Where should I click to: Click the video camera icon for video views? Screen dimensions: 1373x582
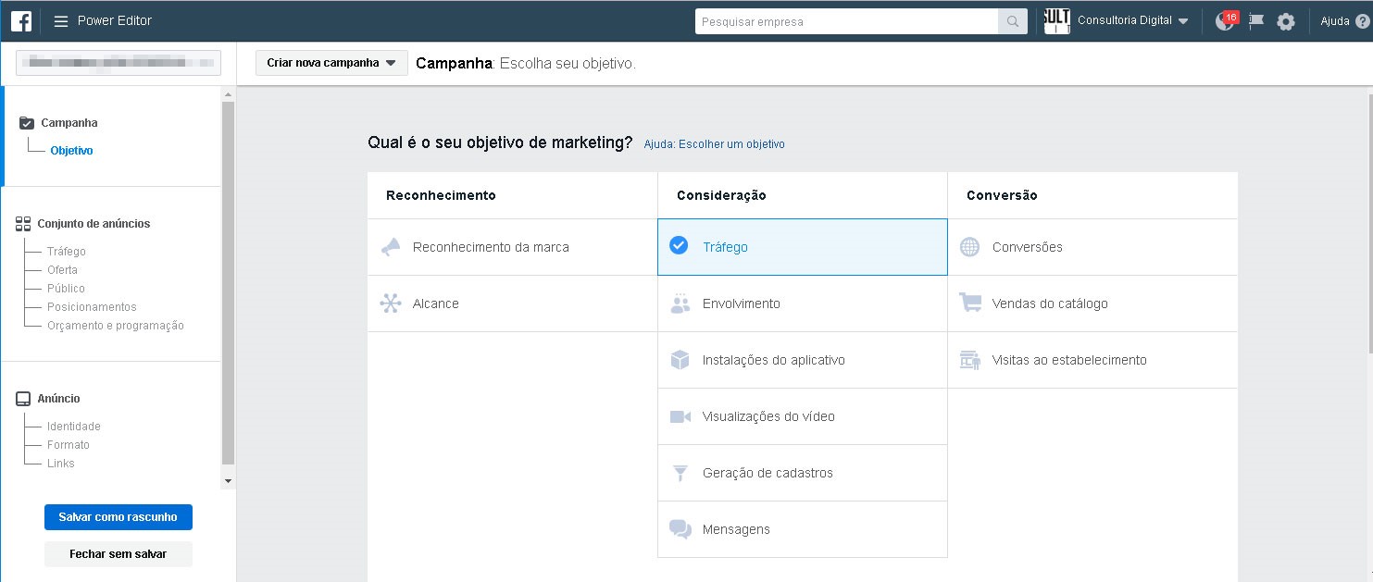[680, 416]
